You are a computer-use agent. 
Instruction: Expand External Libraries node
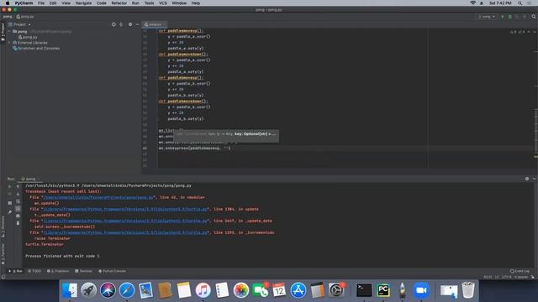coord(9,43)
